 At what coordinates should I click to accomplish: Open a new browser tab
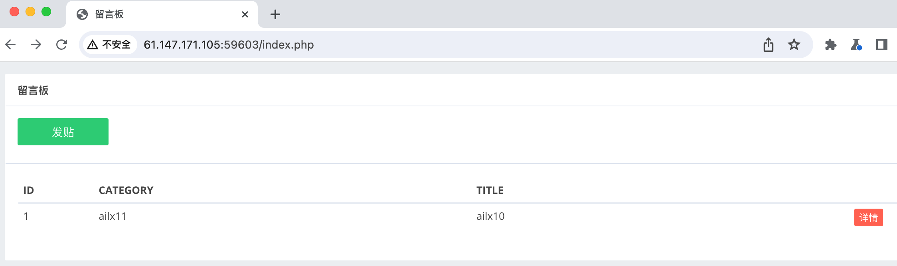click(275, 15)
